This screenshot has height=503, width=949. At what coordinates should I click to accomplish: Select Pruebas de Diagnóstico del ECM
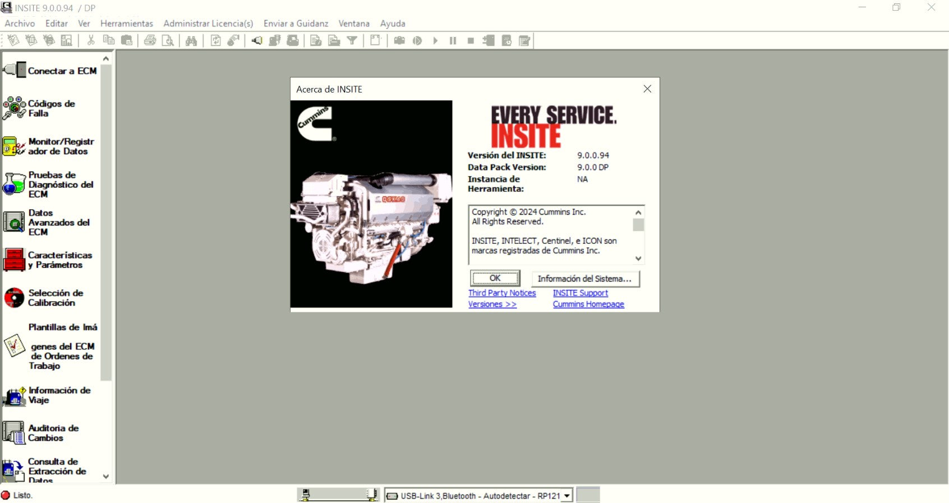15,184
